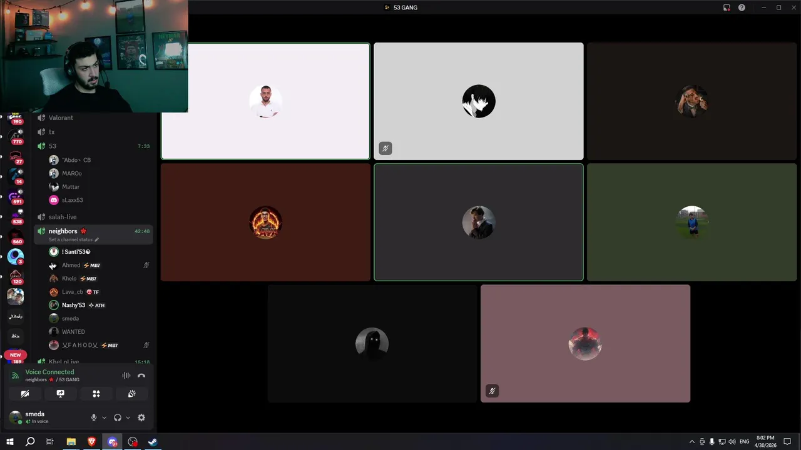Image resolution: width=801 pixels, height=450 pixels.
Task: Open server with badge 3
Action: click(16, 256)
